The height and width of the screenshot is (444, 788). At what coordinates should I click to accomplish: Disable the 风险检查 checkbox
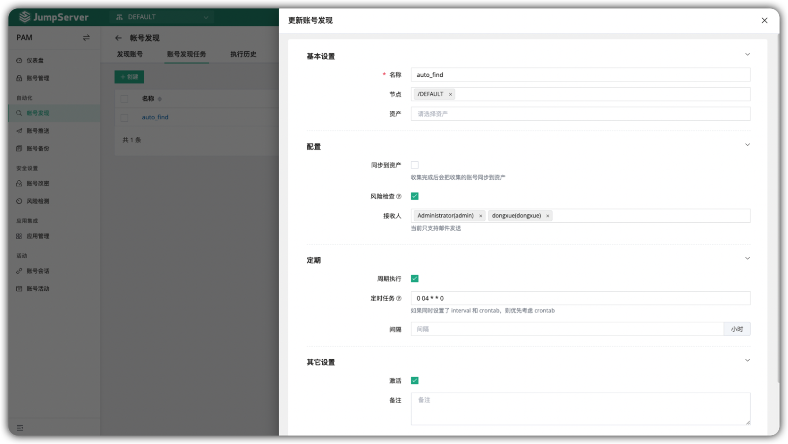[415, 196]
